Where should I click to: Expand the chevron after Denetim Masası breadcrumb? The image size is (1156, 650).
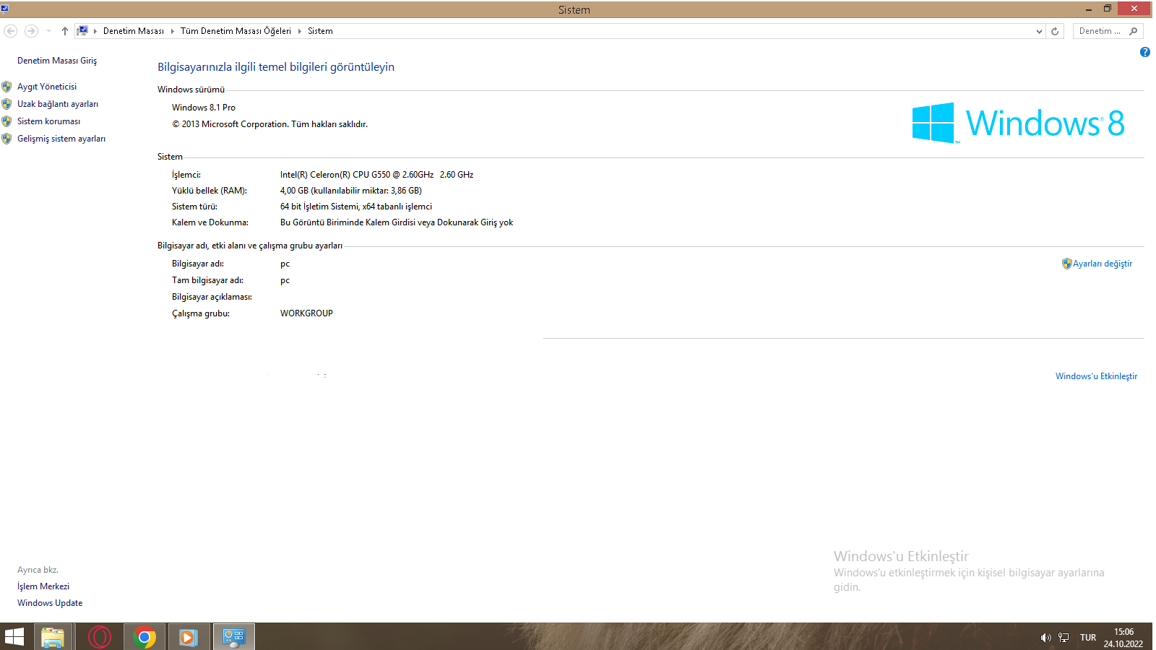point(172,31)
